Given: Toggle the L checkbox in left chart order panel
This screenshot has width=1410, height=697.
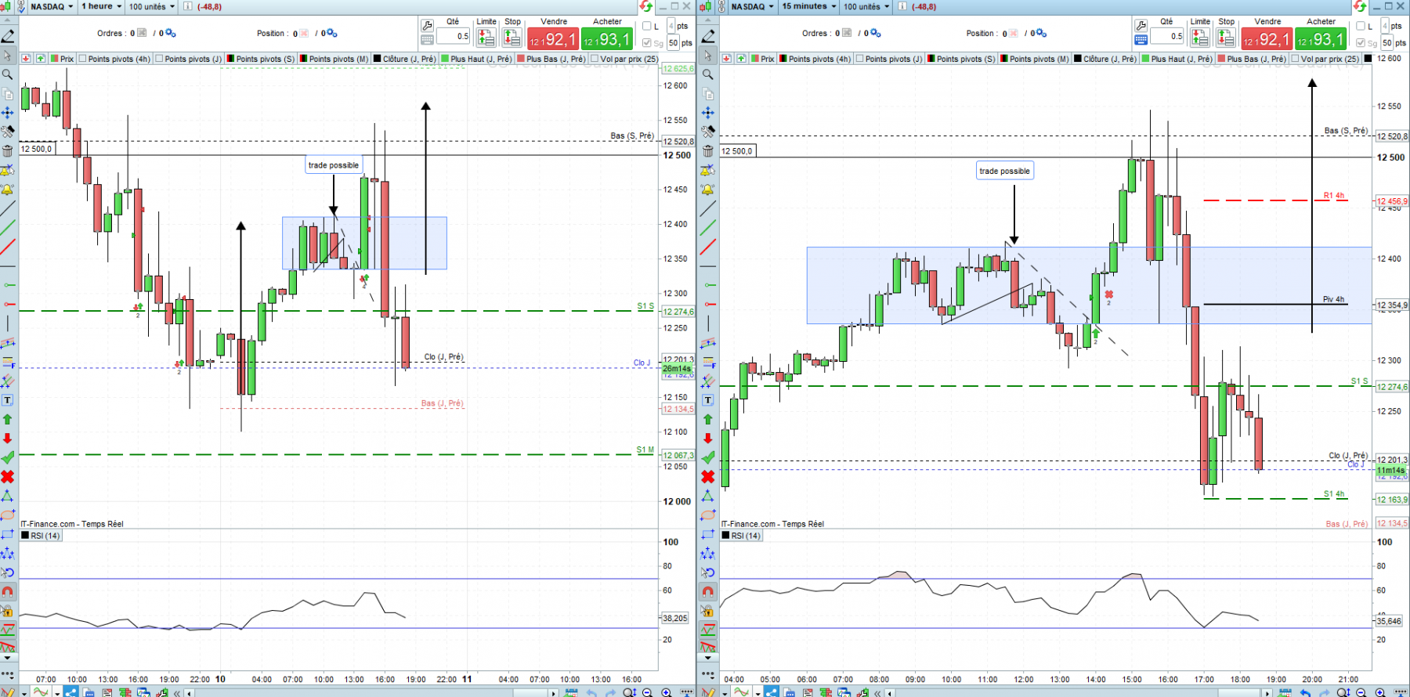Looking at the screenshot, I should (x=647, y=26).
